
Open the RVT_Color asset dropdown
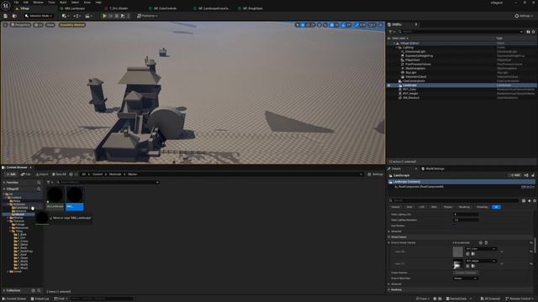481,249
